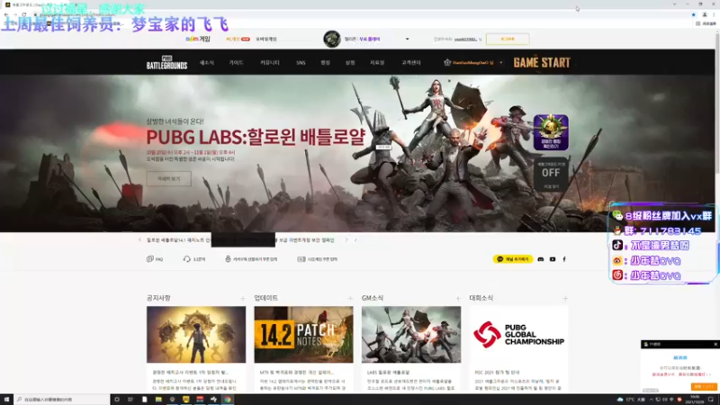Open the GM소식 Halloween battle royale thumbnail

(x=411, y=334)
